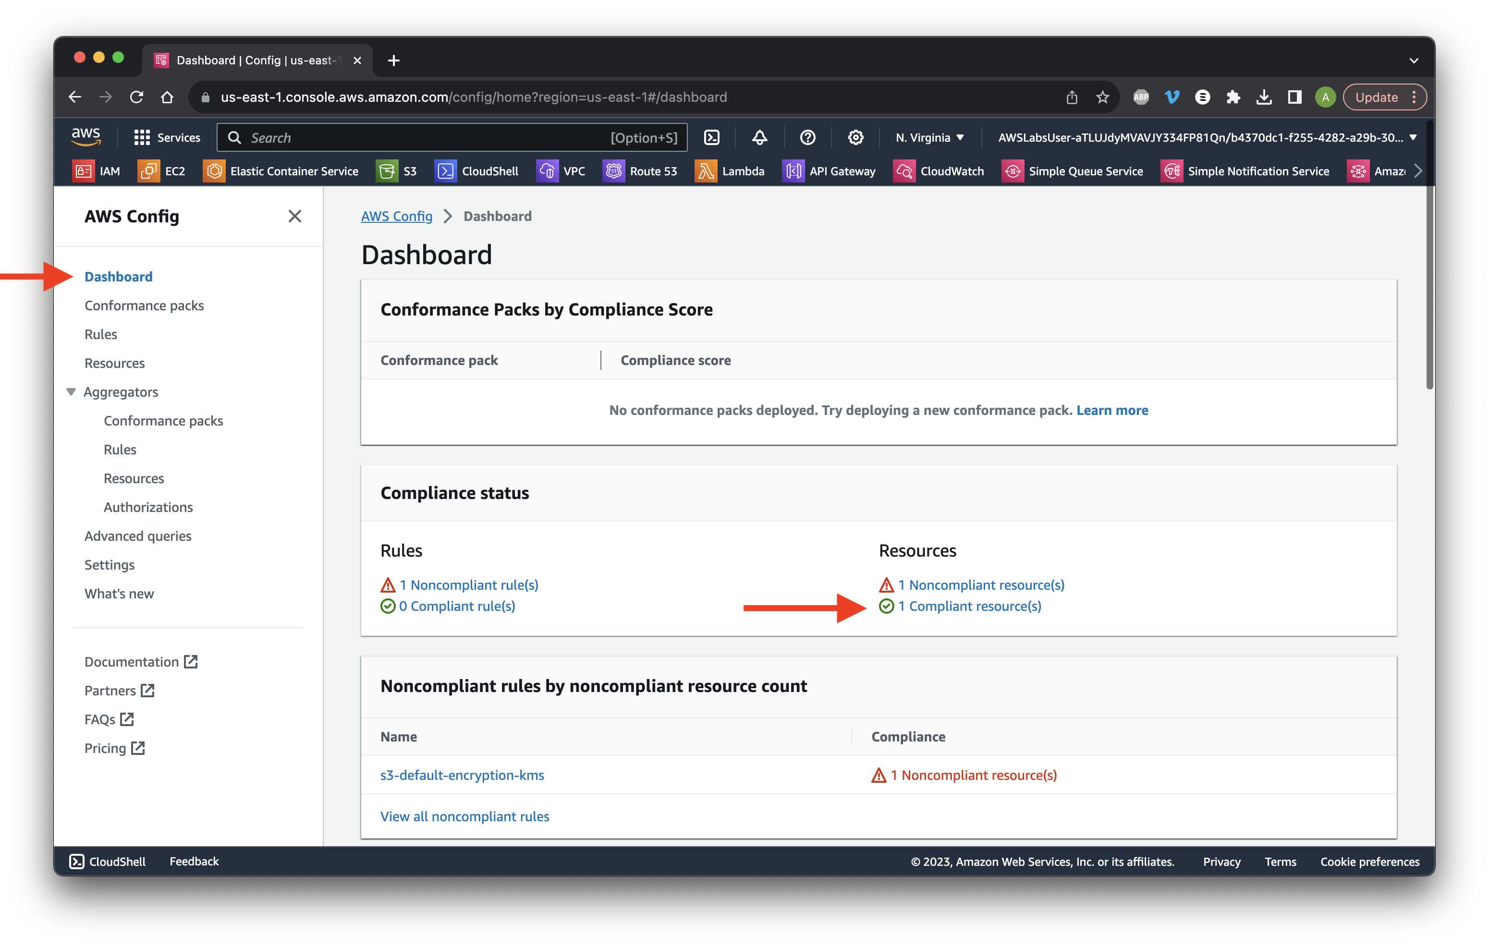
Task: Open the browser tab list chevron
Action: [1414, 61]
